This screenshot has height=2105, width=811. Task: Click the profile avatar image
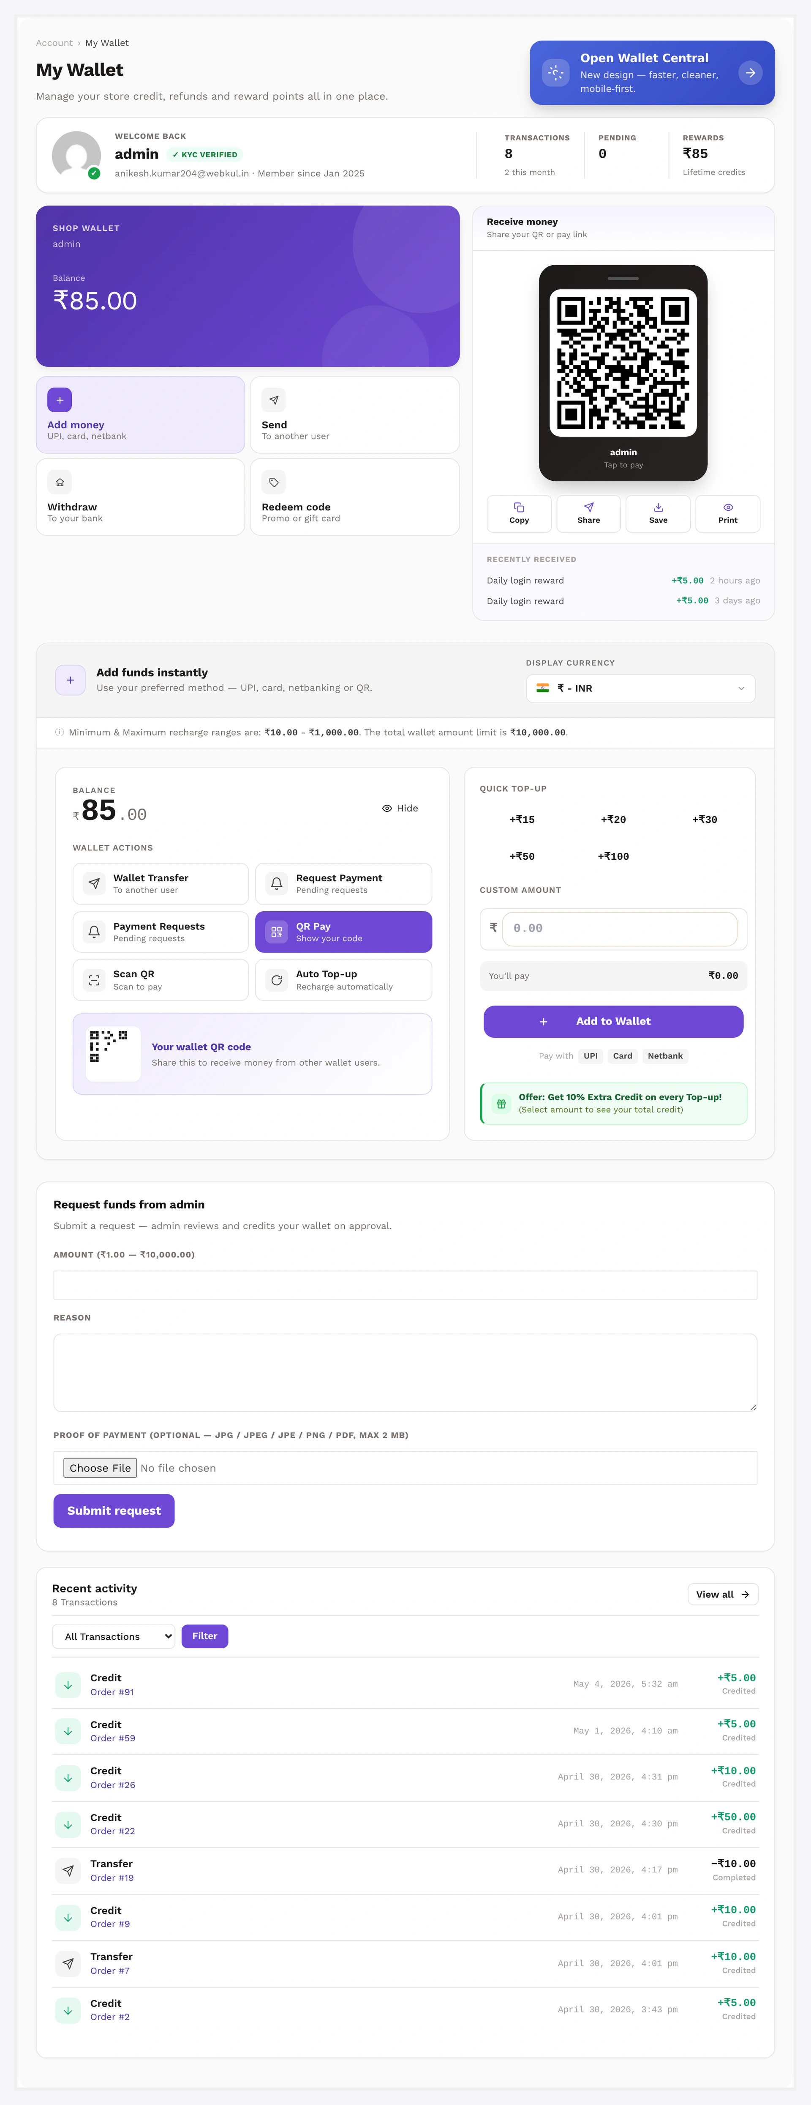pyautogui.click(x=77, y=155)
